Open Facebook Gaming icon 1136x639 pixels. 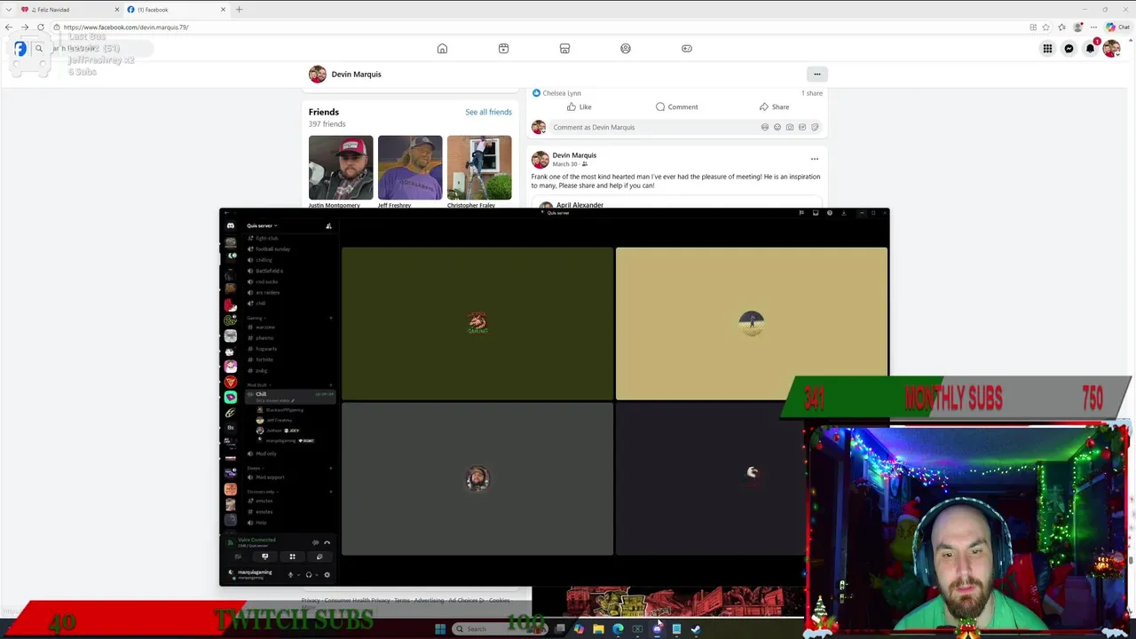687,49
